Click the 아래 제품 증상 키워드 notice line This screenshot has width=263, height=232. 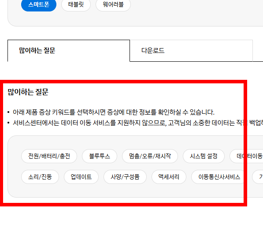[114, 112]
